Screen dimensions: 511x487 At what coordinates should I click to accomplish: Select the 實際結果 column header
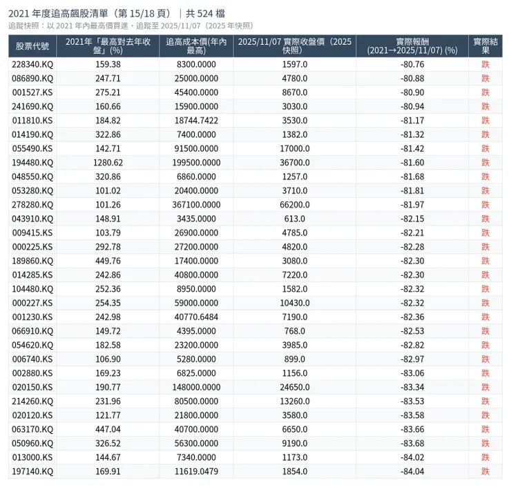click(485, 46)
